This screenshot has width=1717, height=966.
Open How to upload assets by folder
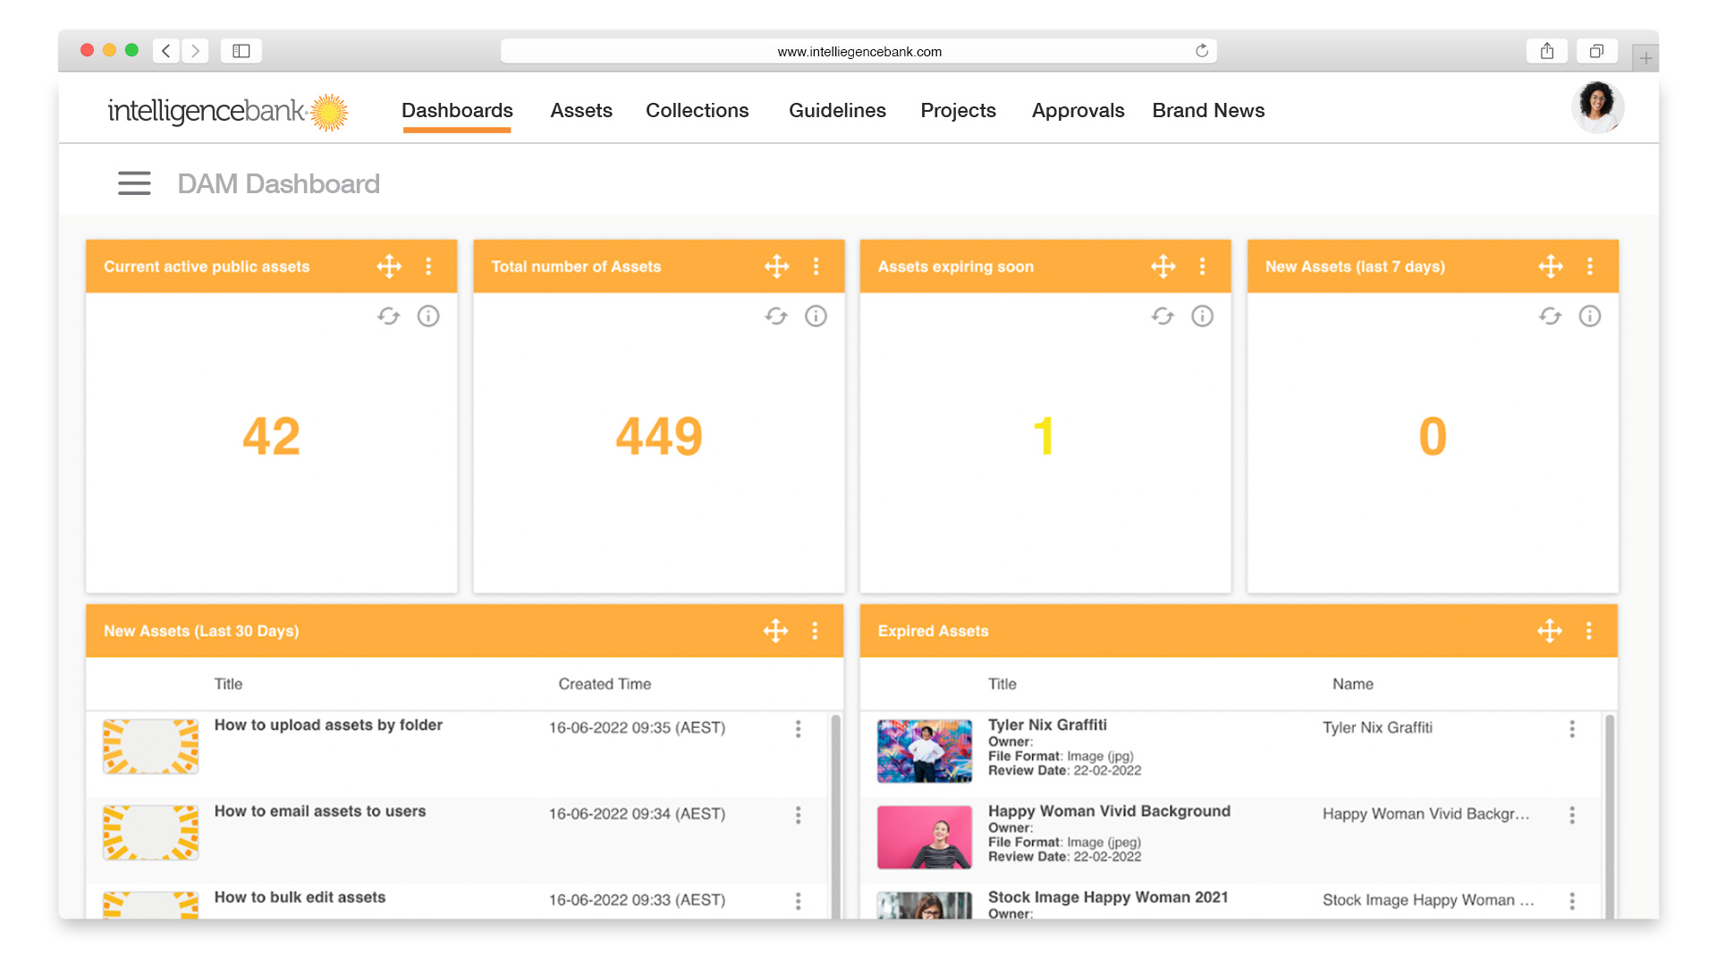tap(328, 724)
